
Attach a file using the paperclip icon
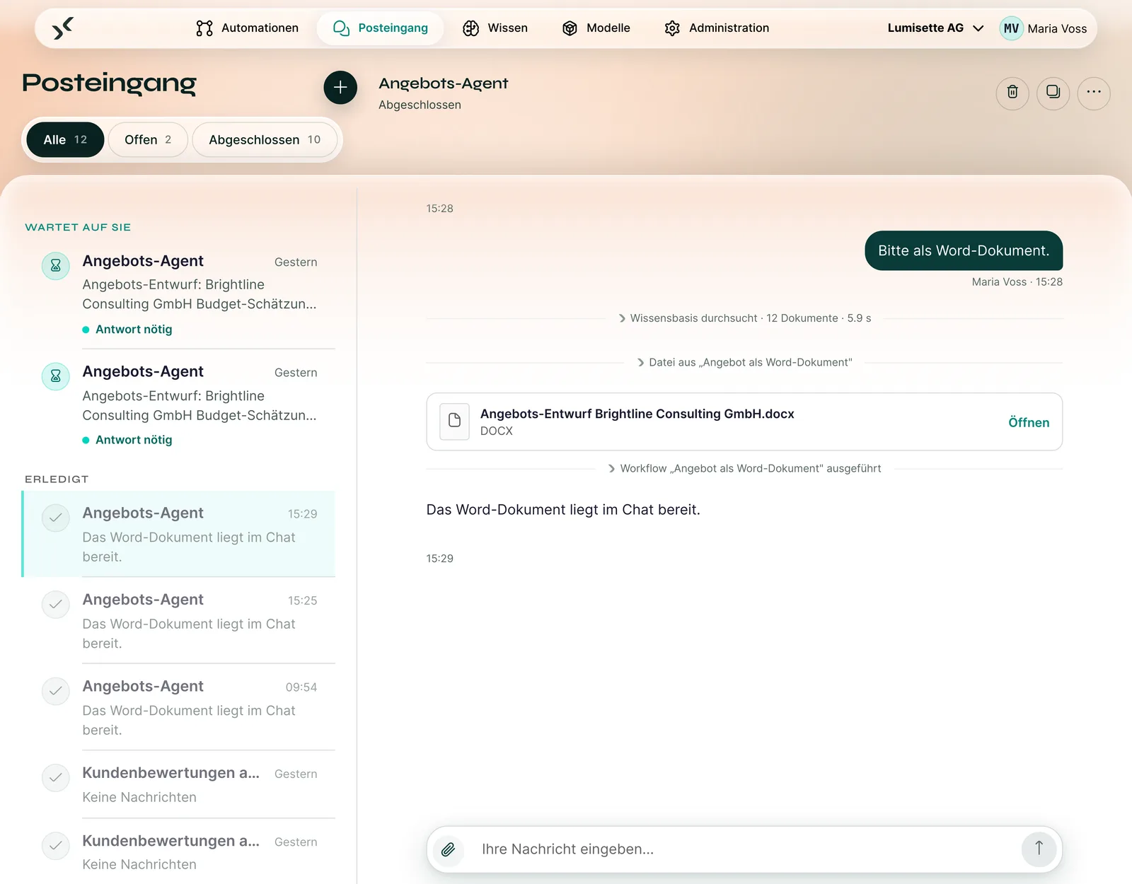[449, 849]
